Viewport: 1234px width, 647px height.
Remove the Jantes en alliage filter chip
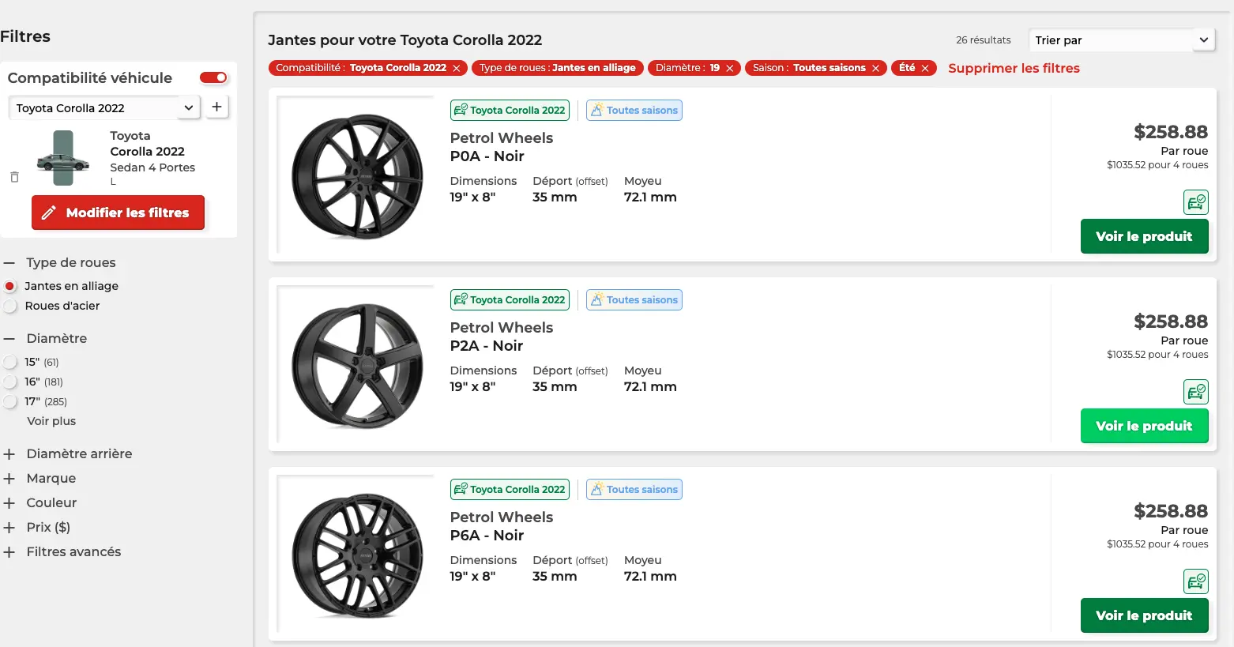tap(558, 68)
